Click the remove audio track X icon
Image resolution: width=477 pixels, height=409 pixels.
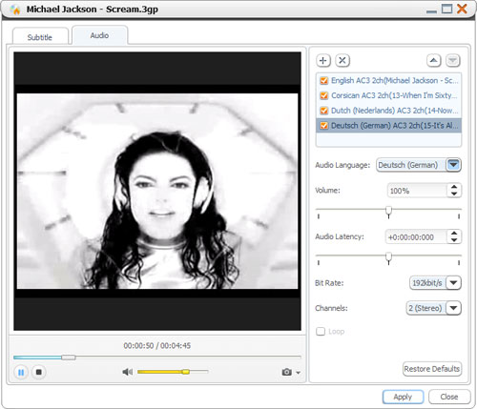pos(342,60)
